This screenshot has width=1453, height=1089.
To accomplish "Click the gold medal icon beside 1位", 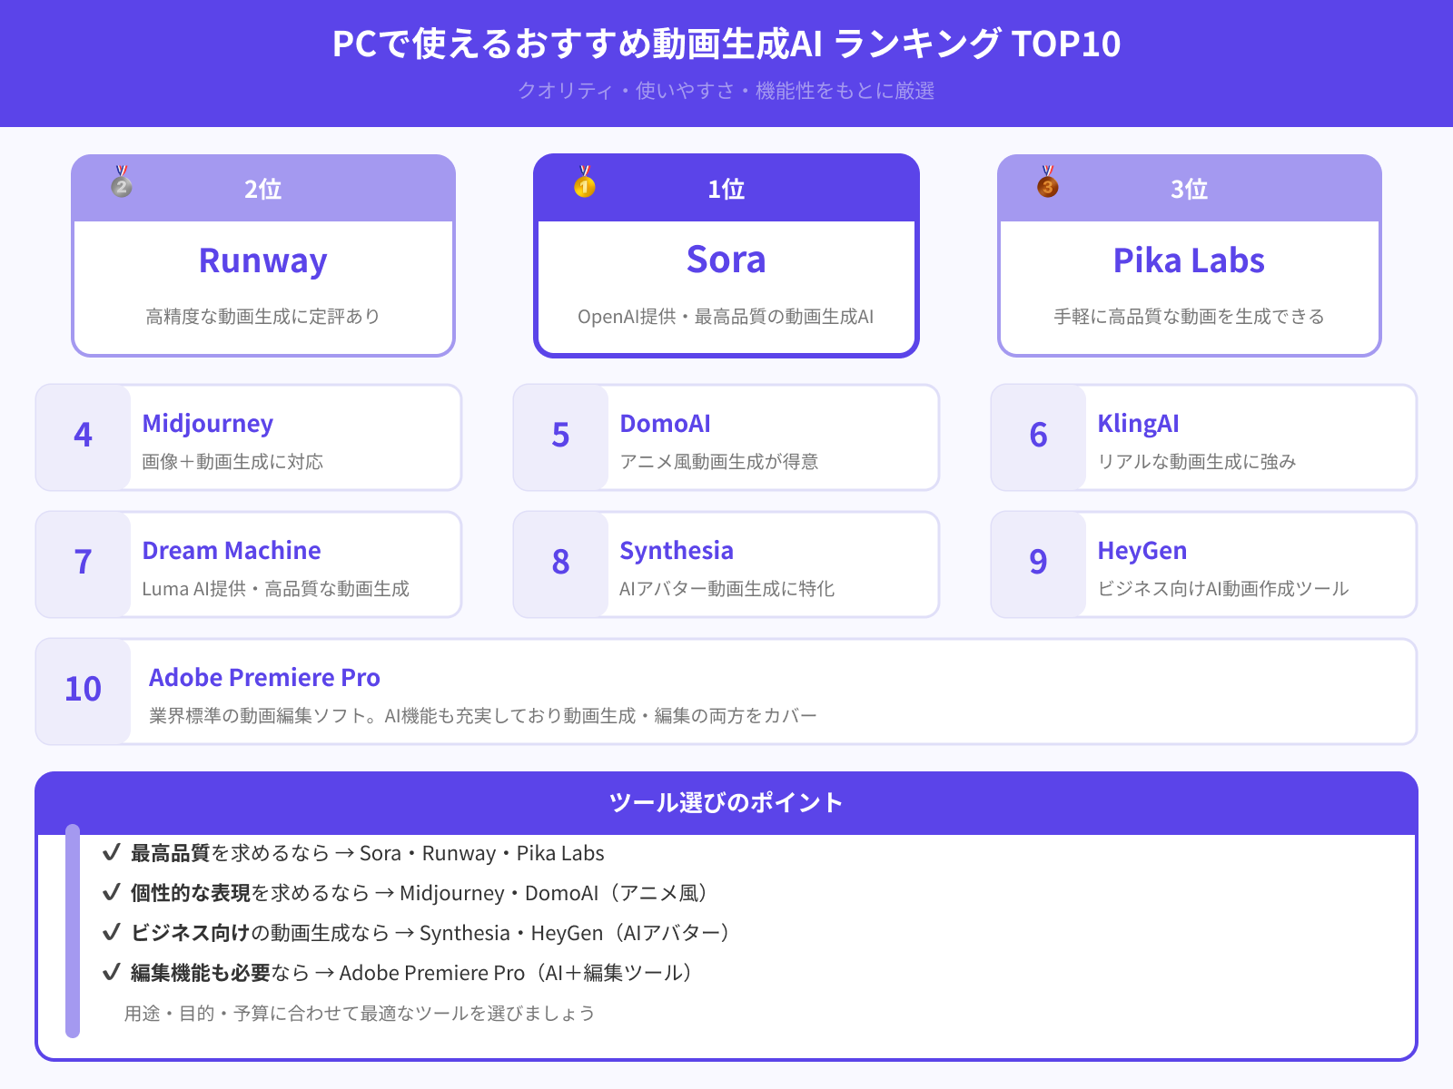I will coord(586,183).
